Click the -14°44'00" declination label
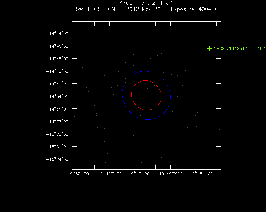Screen dimensions: 266x212 pyautogui.click(x=58, y=33)
